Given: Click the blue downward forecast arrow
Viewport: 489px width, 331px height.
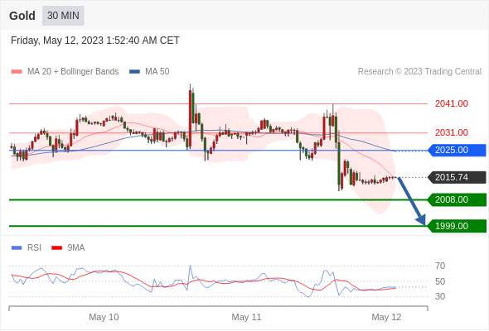Looking at the screenshot, I should coord(412,201).
